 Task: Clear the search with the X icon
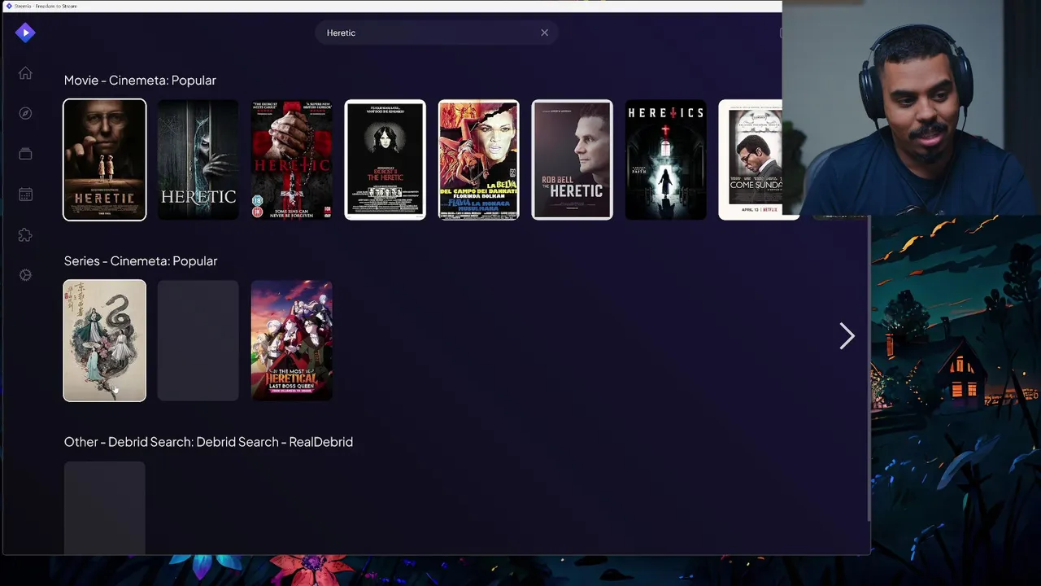coord(544,33)
